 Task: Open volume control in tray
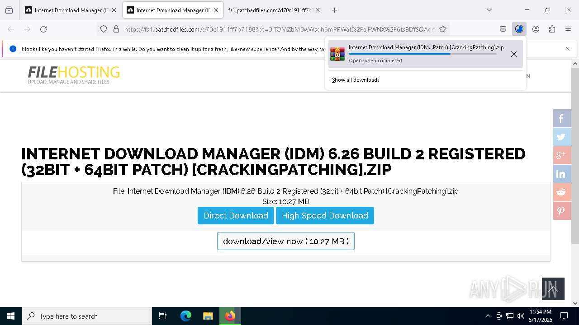coord(521,316)
